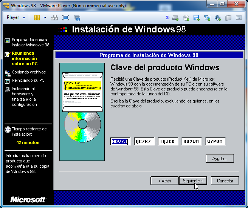Select the QC7R7 product key field

pos(143,142)
